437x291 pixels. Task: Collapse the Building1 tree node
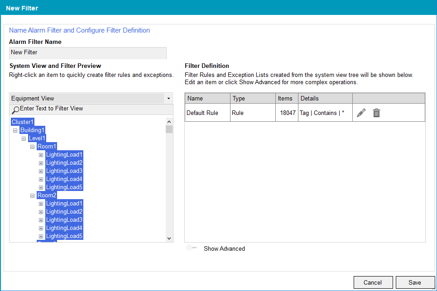15,130
